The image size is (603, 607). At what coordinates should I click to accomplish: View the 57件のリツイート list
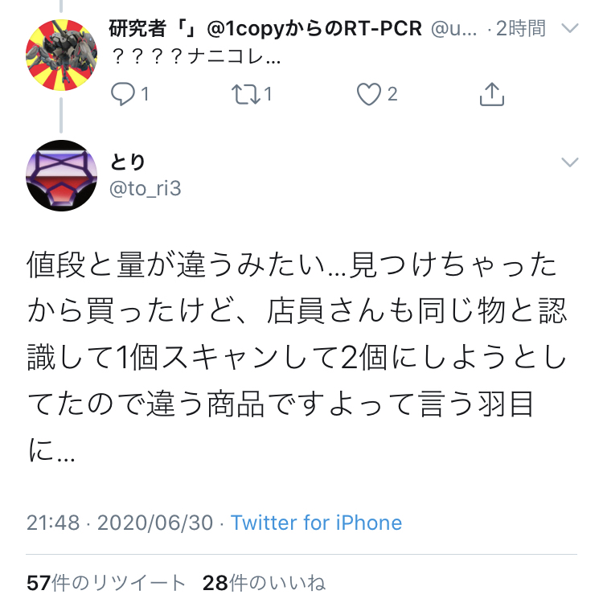point(106,583)
